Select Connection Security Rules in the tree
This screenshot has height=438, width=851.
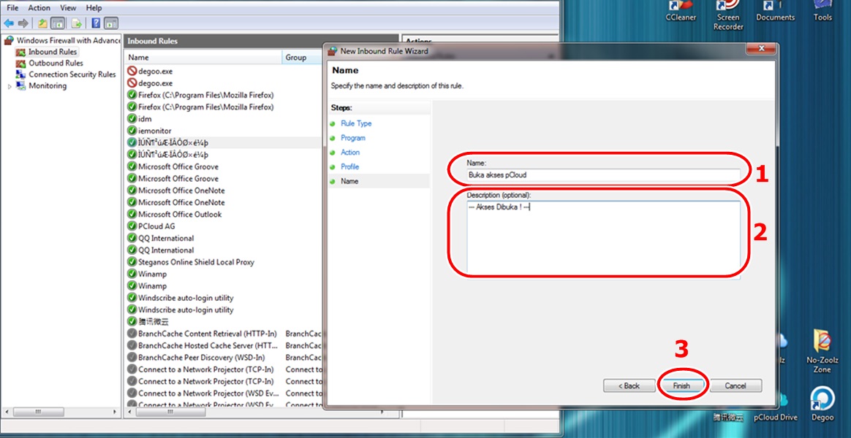[67, 74]
